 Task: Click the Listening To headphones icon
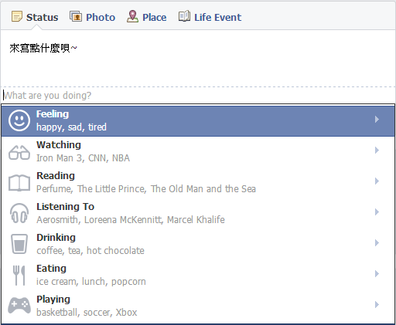pyautogui.click(x=19, y=213)
